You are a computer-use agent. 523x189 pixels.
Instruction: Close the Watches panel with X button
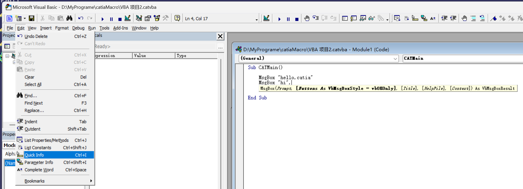220,36
